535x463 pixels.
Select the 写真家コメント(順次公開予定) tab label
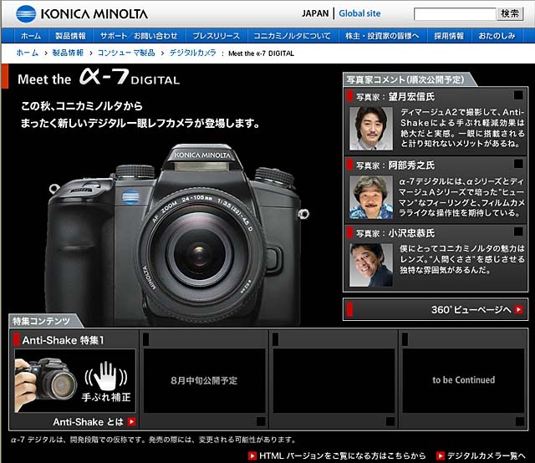(x=405, y=79)
